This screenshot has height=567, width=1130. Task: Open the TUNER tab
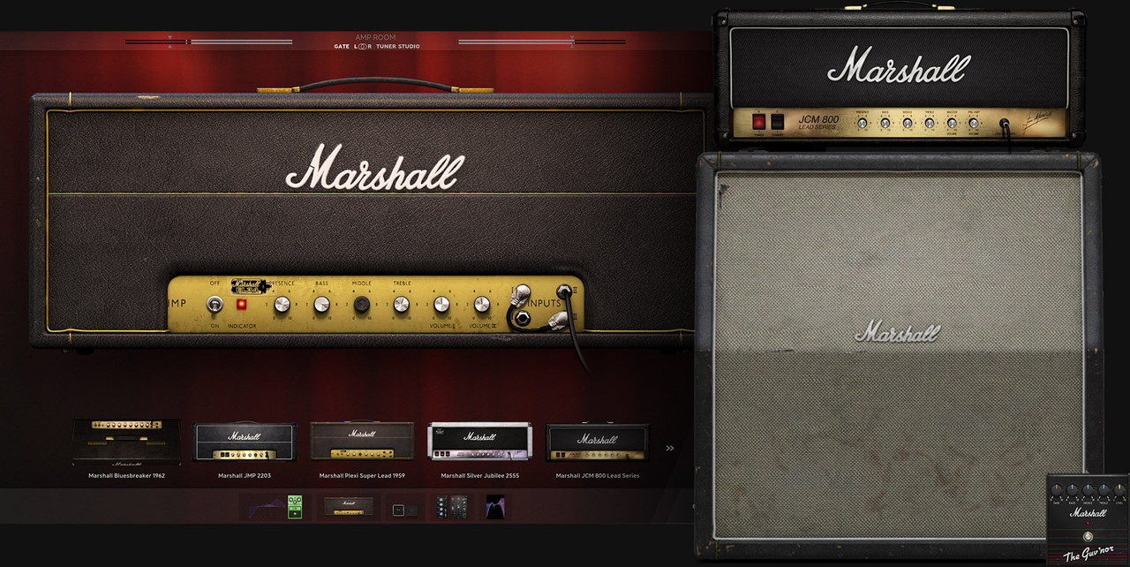point(386,47)
